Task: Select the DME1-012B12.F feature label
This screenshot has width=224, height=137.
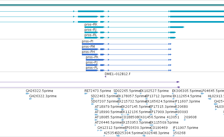Action: click(118, 74)
